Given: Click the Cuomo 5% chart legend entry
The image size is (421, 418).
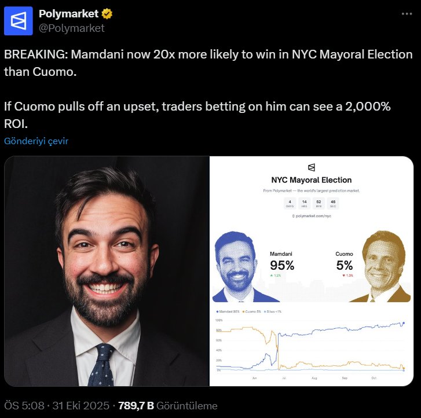Looking at the screenshot, I should coord(253,311).
